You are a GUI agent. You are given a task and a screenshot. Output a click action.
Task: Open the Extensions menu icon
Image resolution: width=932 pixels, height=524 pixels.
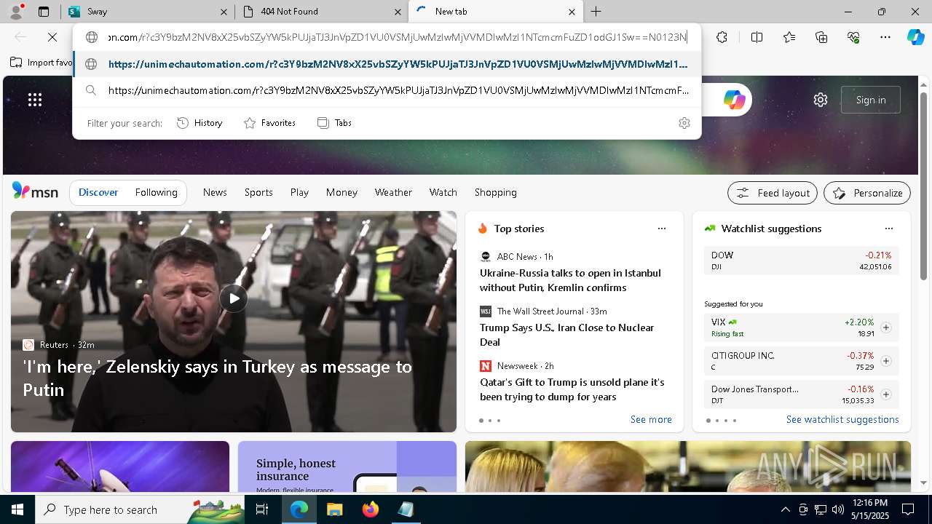(722, 37)
